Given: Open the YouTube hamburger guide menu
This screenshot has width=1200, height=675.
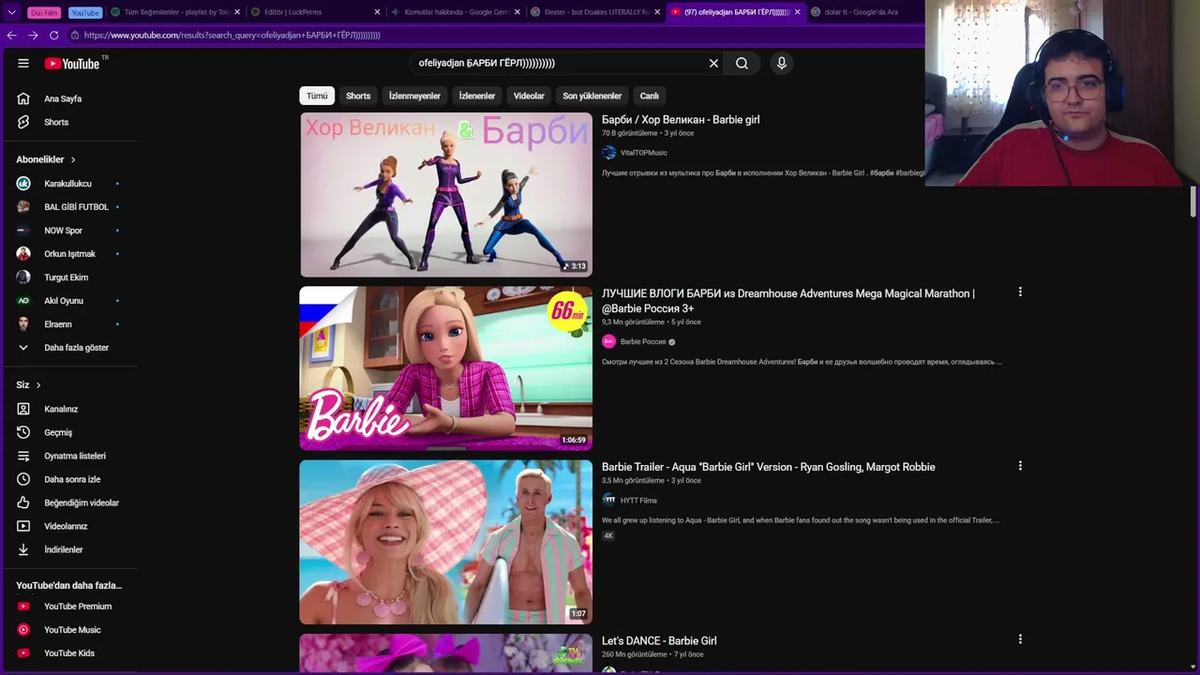Looking at the screenshot, I should coord(22,63).
